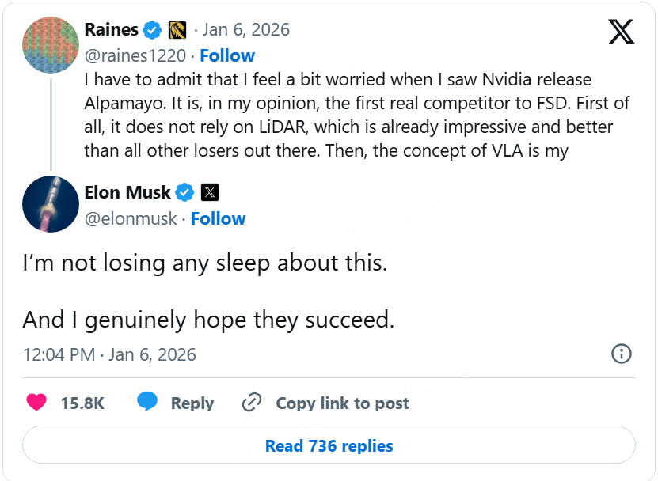Click the 15.8K likes count
Image resolution: width=658 pixels, height=481 pixels.
click(x=82, y=403)
